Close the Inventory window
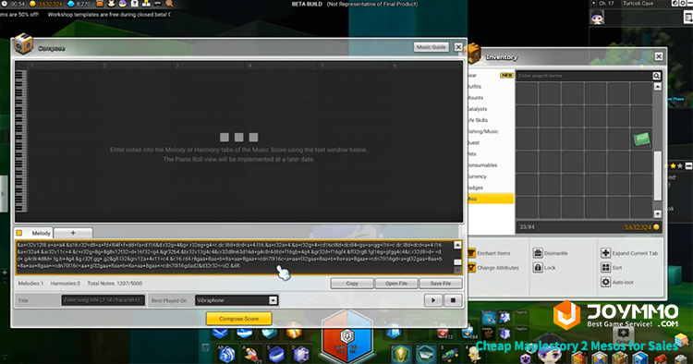The width and height of the screenshot is (693, 364). click(x=659, y=56)
